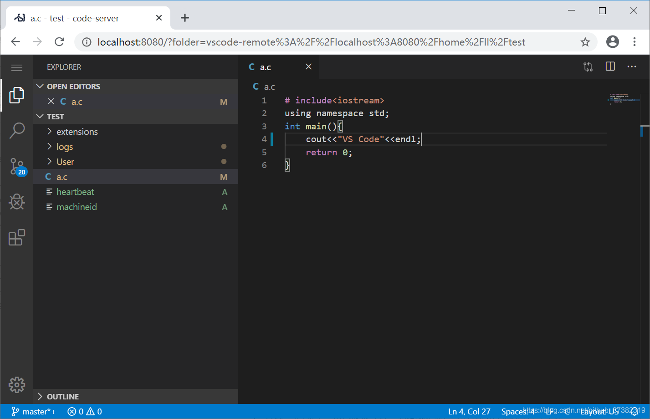
Task: Click the M status badge of a.c in TEST tree
Action: 224,177
